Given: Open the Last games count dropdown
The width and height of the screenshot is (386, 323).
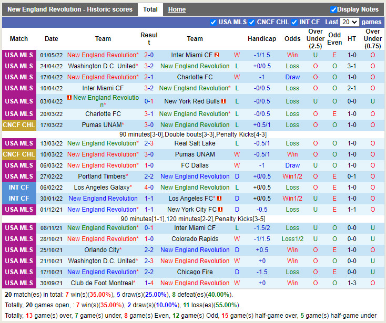Looking at the screenshot, I should pos(349,22).
